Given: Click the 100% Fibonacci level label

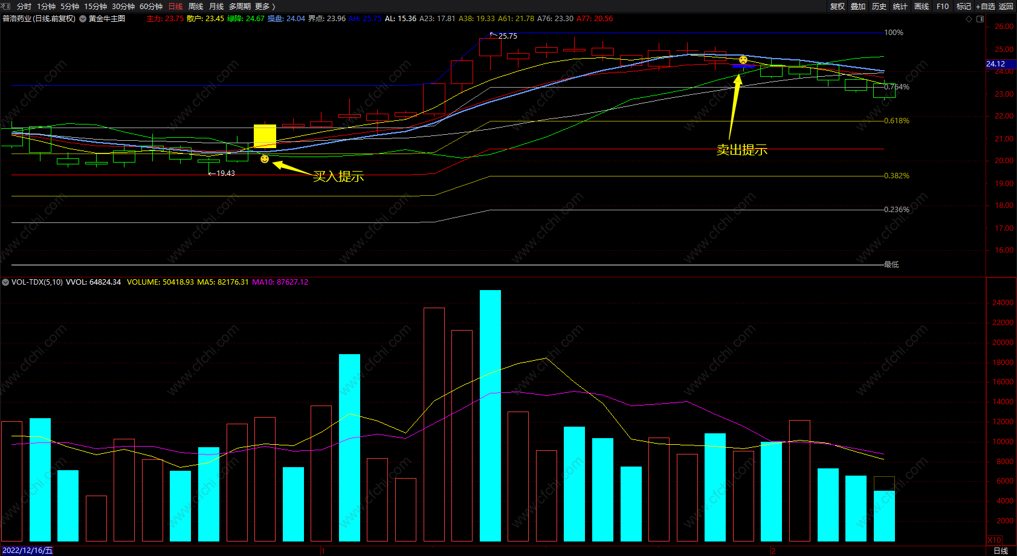Looking at the screenshot, I should (894, 33).
